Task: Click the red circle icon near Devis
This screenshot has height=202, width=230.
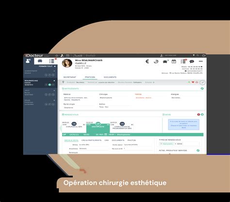Action: pyautogui.click(x=198, y=115)
